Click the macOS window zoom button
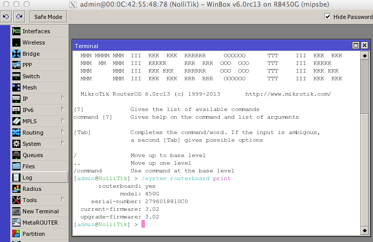The width and height of the screenshot is (373, 242). (x=27, y=4)
